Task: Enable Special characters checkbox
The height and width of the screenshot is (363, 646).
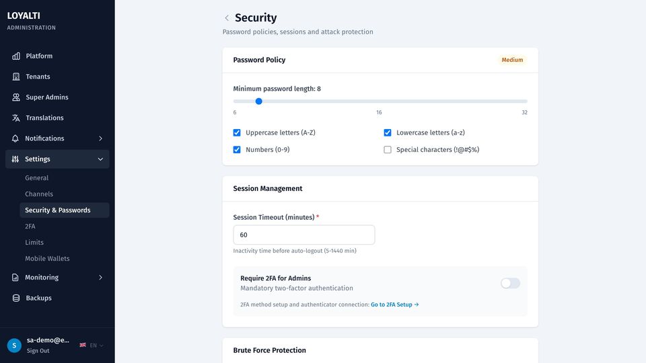Action: 388,149
